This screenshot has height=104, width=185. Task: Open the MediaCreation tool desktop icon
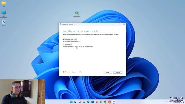(77, 14)
